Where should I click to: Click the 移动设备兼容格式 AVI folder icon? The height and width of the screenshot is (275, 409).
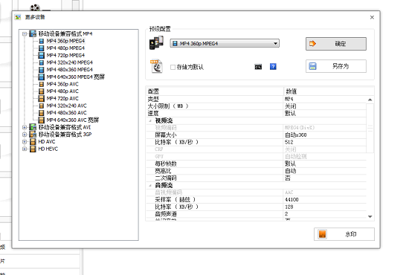(x=33, y=127)
